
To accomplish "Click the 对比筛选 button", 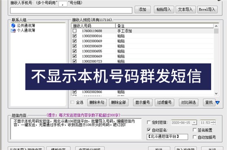I will pos(188,102).
